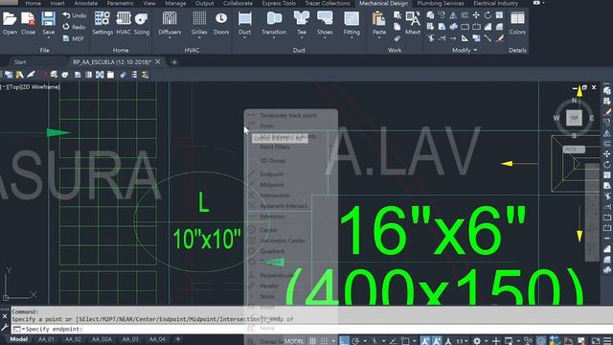Add a new layout with plus button
613x345 pixels.
tap(178, 339)
